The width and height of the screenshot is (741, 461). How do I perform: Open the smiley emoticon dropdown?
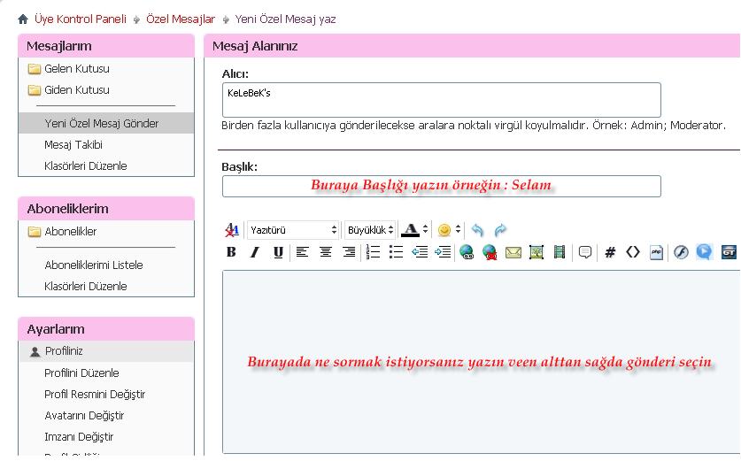pyautogui.click(x=448, y=230)
